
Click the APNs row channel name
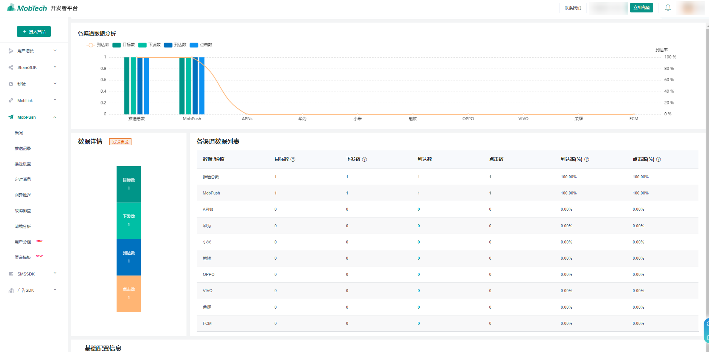click(208, 209)
